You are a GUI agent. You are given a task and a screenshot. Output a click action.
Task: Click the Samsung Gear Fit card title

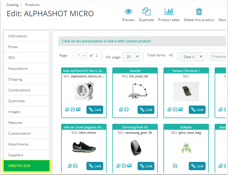[135, 127]
